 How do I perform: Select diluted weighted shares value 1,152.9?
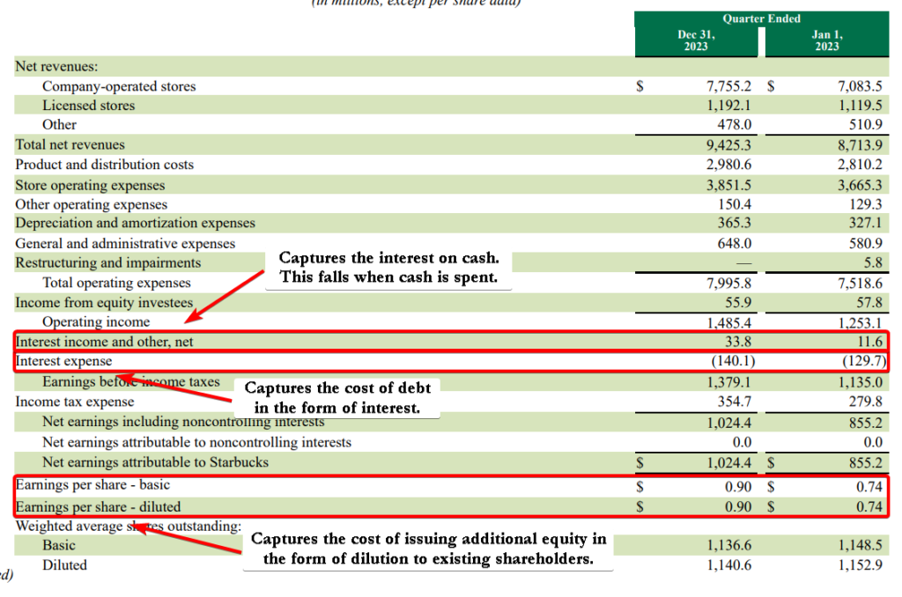pos(860,565)
